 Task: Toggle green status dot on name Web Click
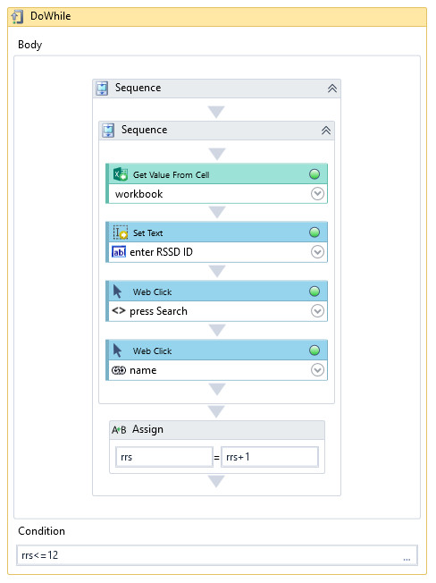coord(314,351)
